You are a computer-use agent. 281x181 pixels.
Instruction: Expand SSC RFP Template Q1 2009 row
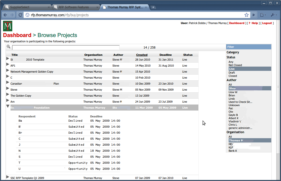tap(8, 177)
